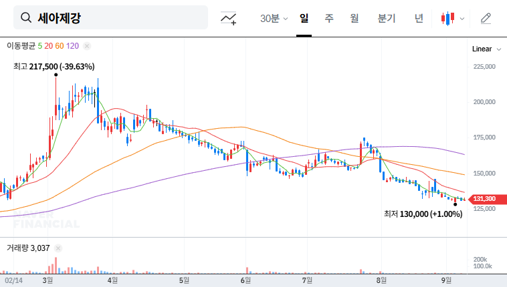This screenshot has height=287, width=507.
Task: Click the candlestick chart type icon
Action: [448, 19]
